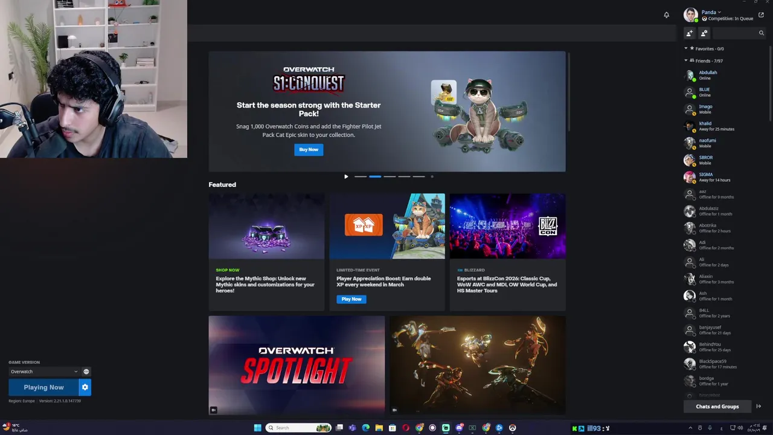773x435 pixels.
Task: Select friend bordga in list
Action: (725, 381)
